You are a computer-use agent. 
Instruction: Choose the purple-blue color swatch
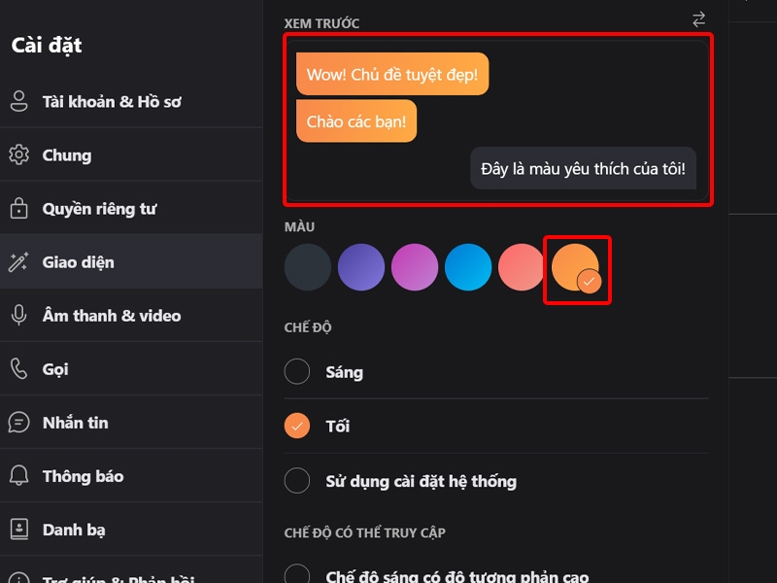[x=361, y=267]
